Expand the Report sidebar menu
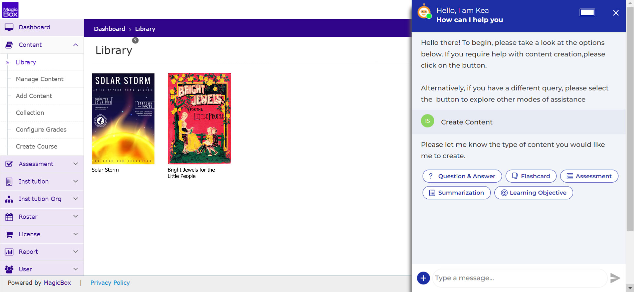This screenshot has height=292, width=634. click(x=76, y=252)
